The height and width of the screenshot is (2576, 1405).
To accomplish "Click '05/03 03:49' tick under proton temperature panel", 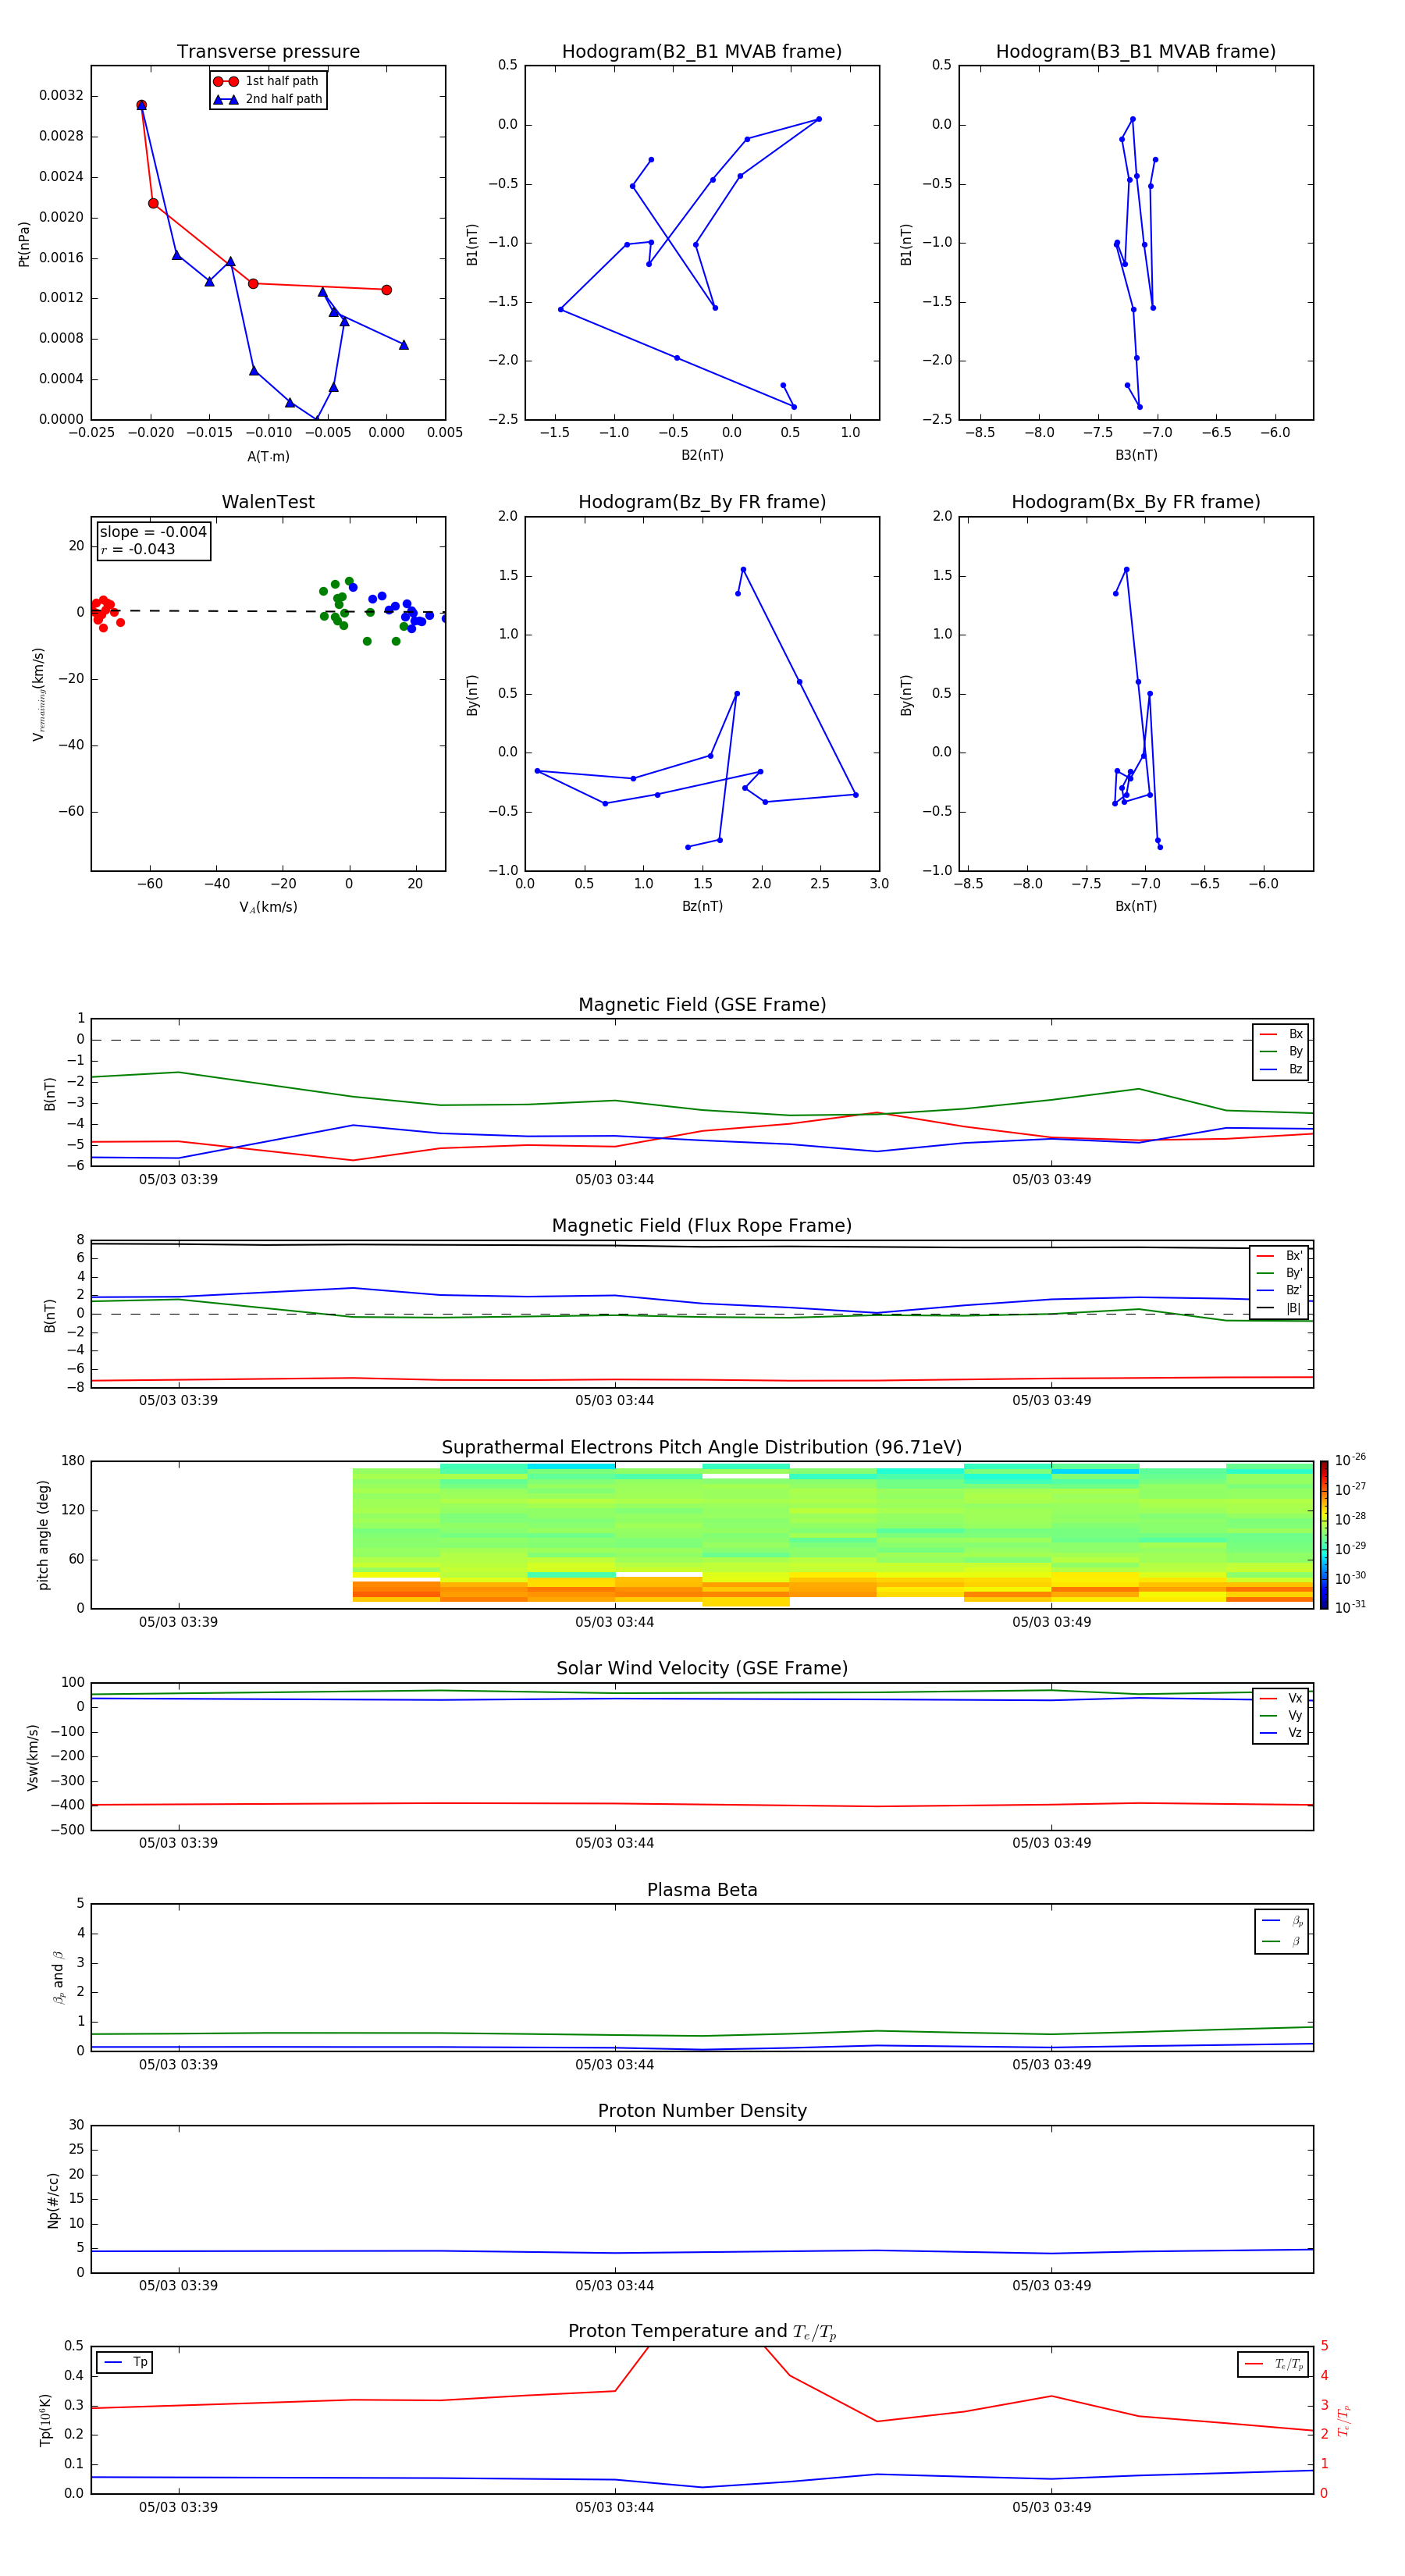I will [x=1051, y=2507].
